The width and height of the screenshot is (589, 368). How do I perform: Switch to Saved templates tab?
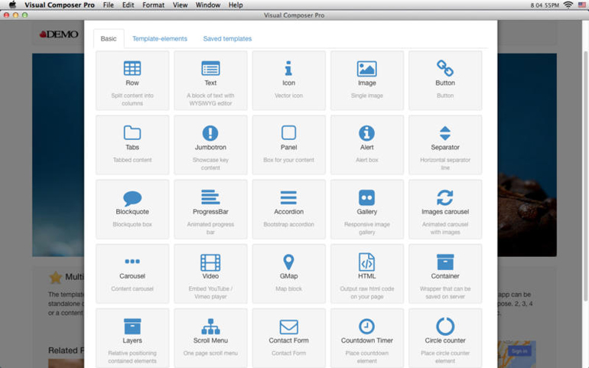tap(227, 39)
